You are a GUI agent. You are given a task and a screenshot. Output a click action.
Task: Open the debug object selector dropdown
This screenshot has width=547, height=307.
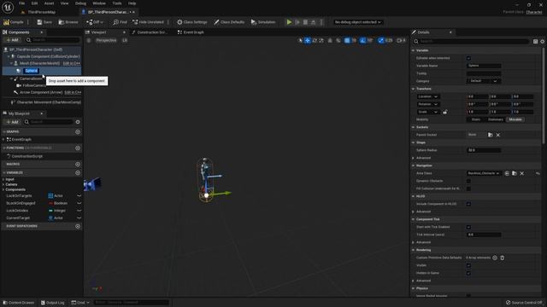pos(357,22)
